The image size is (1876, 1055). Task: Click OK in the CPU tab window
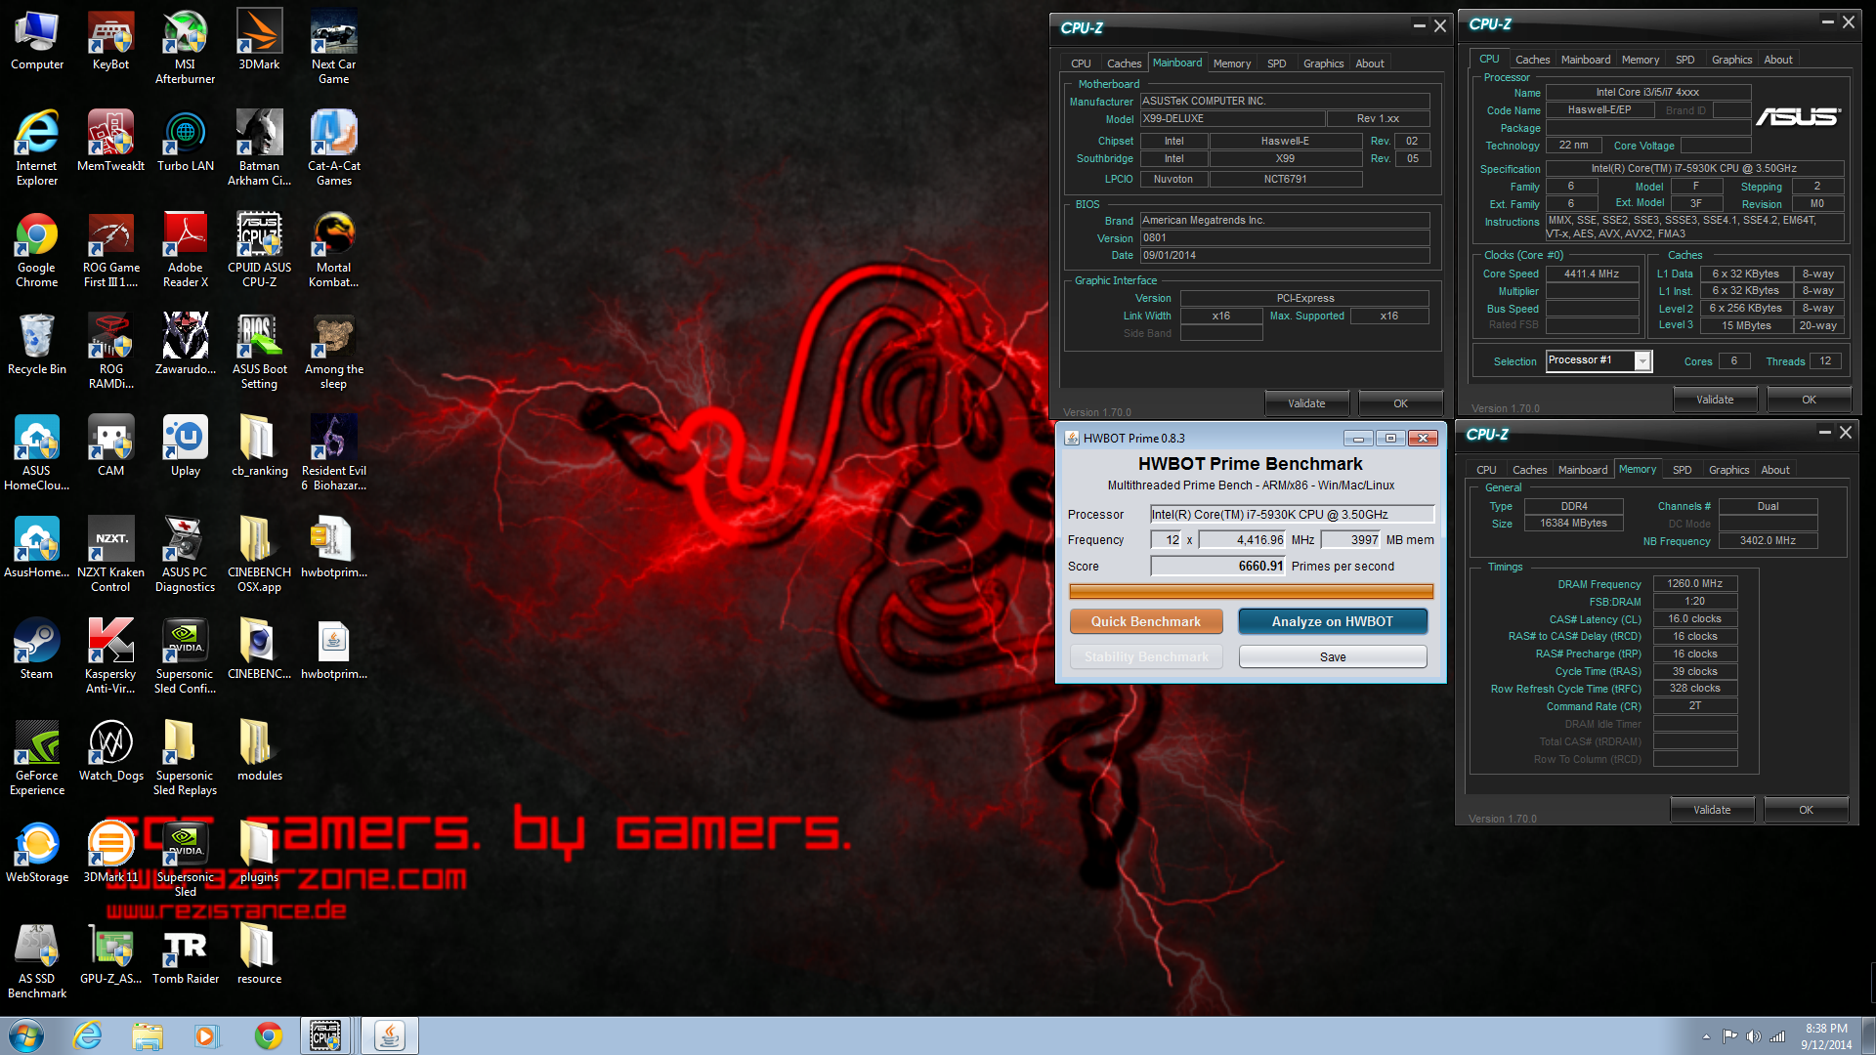click(1809, 400)
